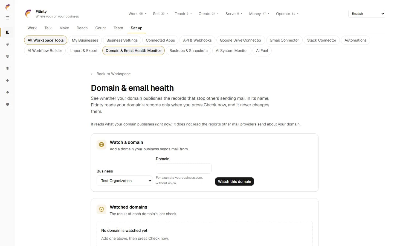The image size is (394, 246).
Task: Open Slack Connector
Action: tap(322, 40)
